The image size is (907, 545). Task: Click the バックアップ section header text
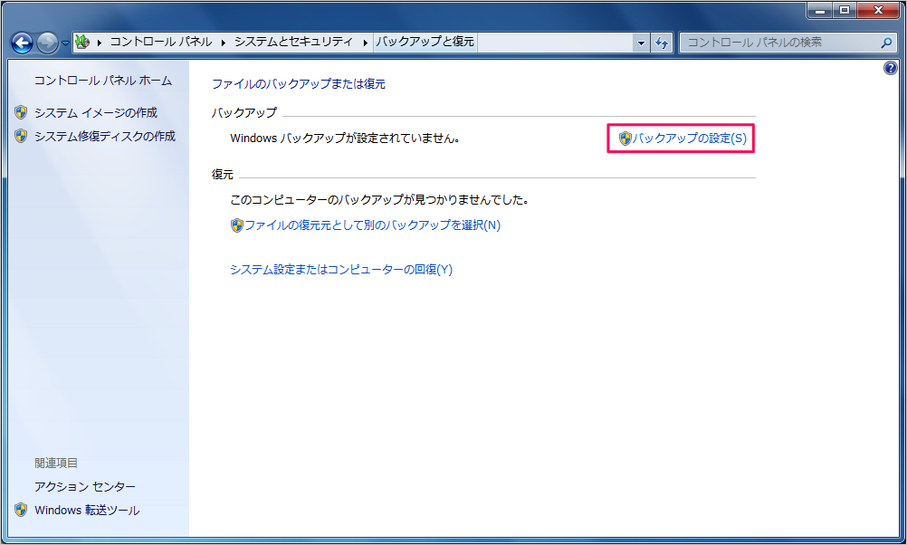(244, 112)
